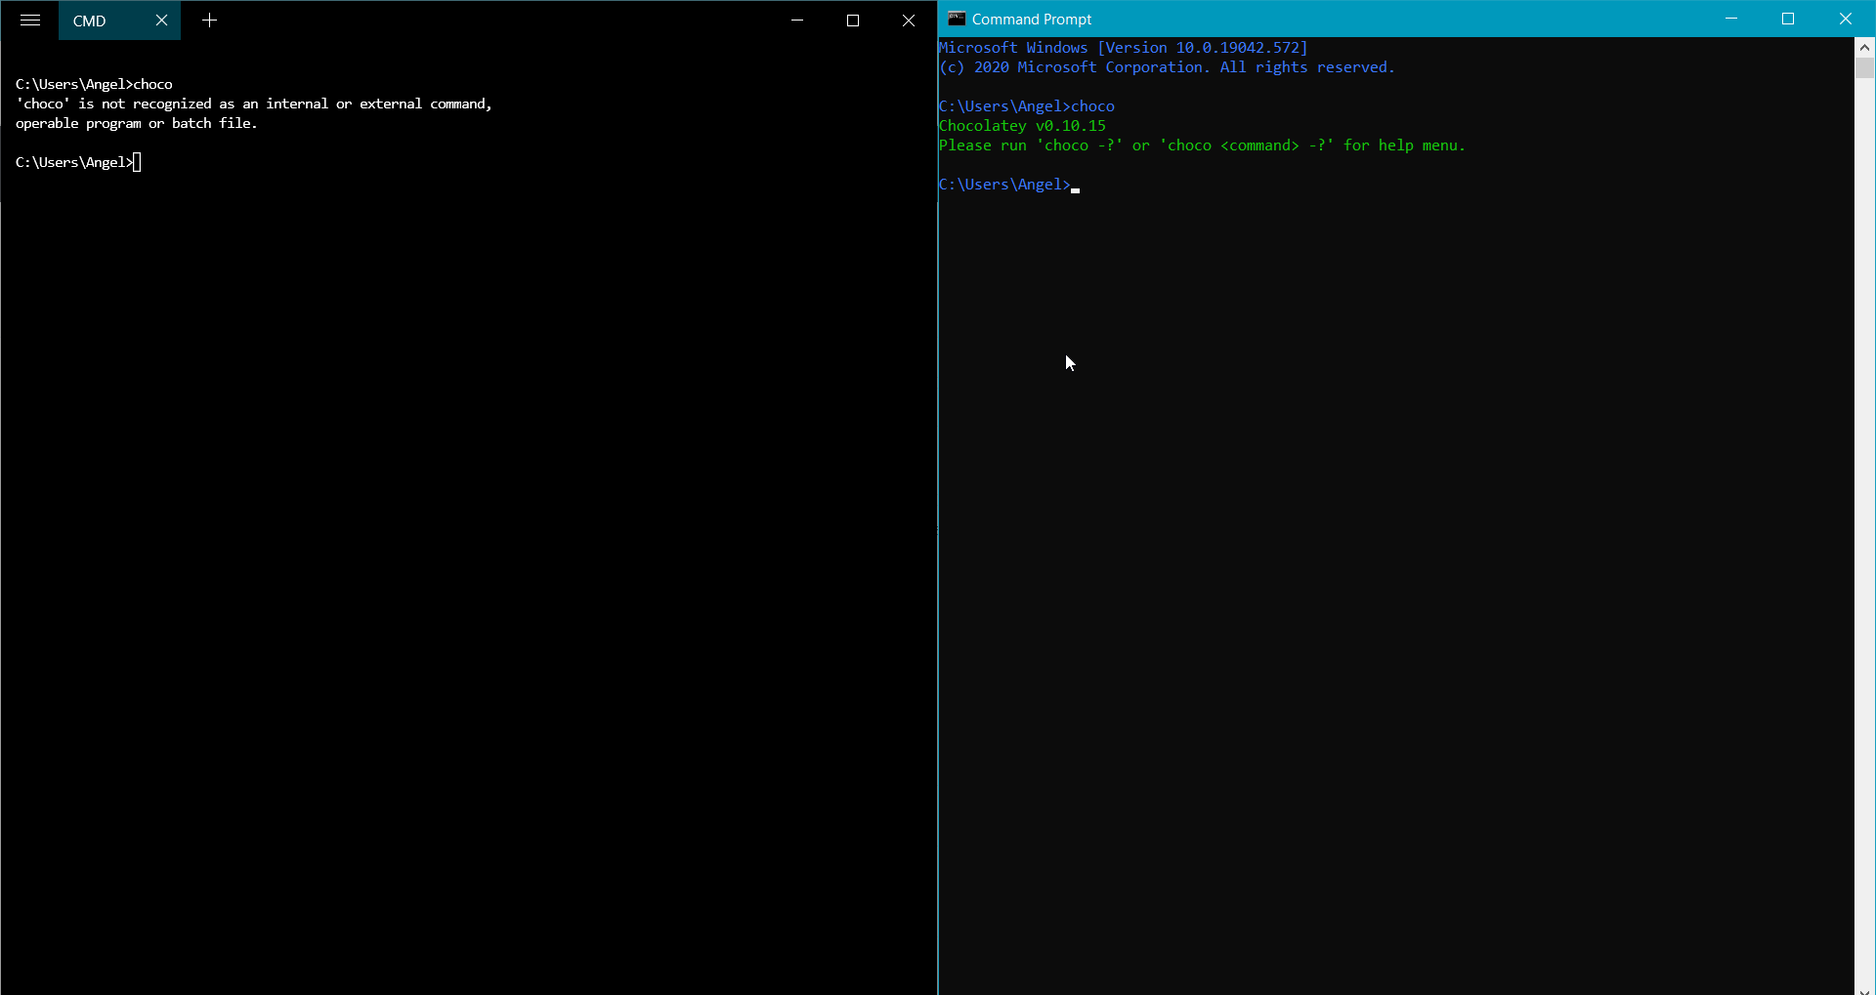Open a new tab with the plus button
The width and height of the screenshot is (1876, 995).
click(x=209, y=20)
